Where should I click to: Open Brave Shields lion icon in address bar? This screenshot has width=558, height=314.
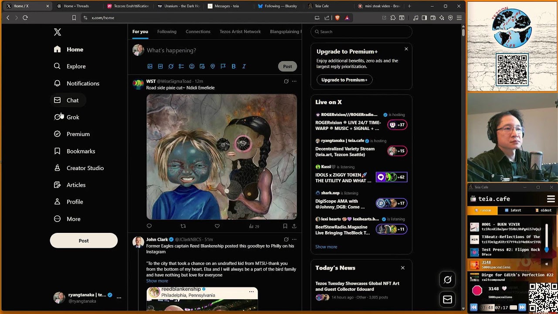pyautogui.click(x=337, y=18)
